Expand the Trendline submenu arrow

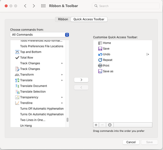pyautogui.click(x=62, y=103)
